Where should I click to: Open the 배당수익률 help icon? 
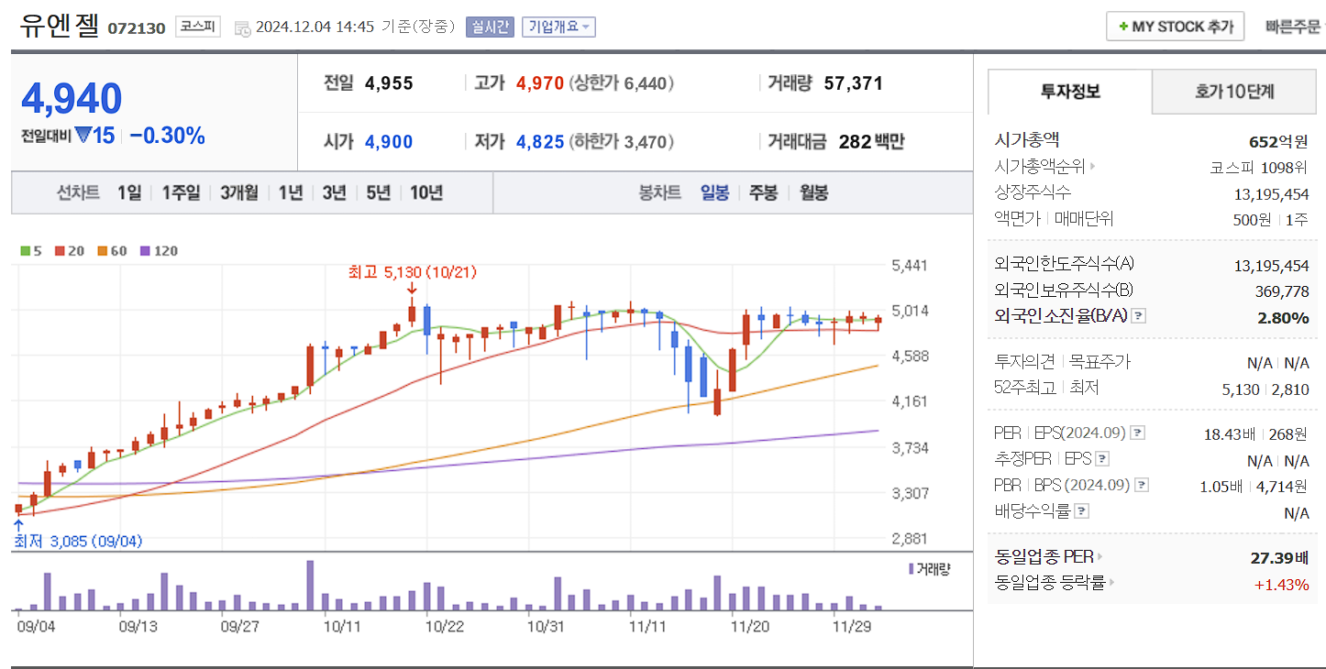pos(1080,510)
